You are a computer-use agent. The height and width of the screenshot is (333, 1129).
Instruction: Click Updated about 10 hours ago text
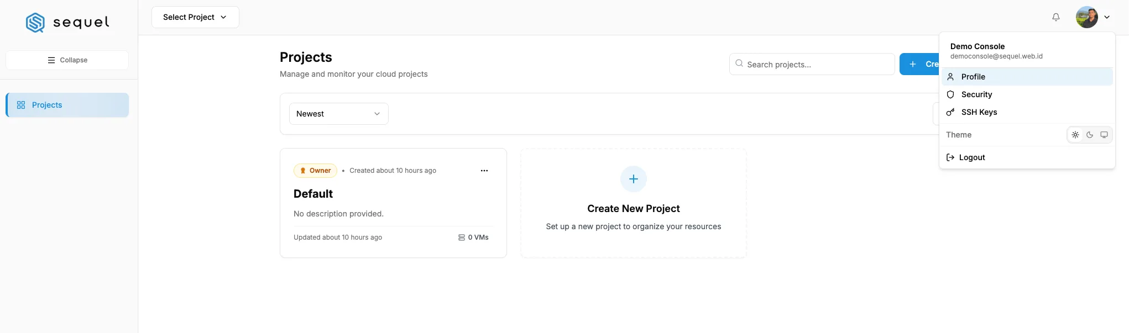click(x=338, y=237)
